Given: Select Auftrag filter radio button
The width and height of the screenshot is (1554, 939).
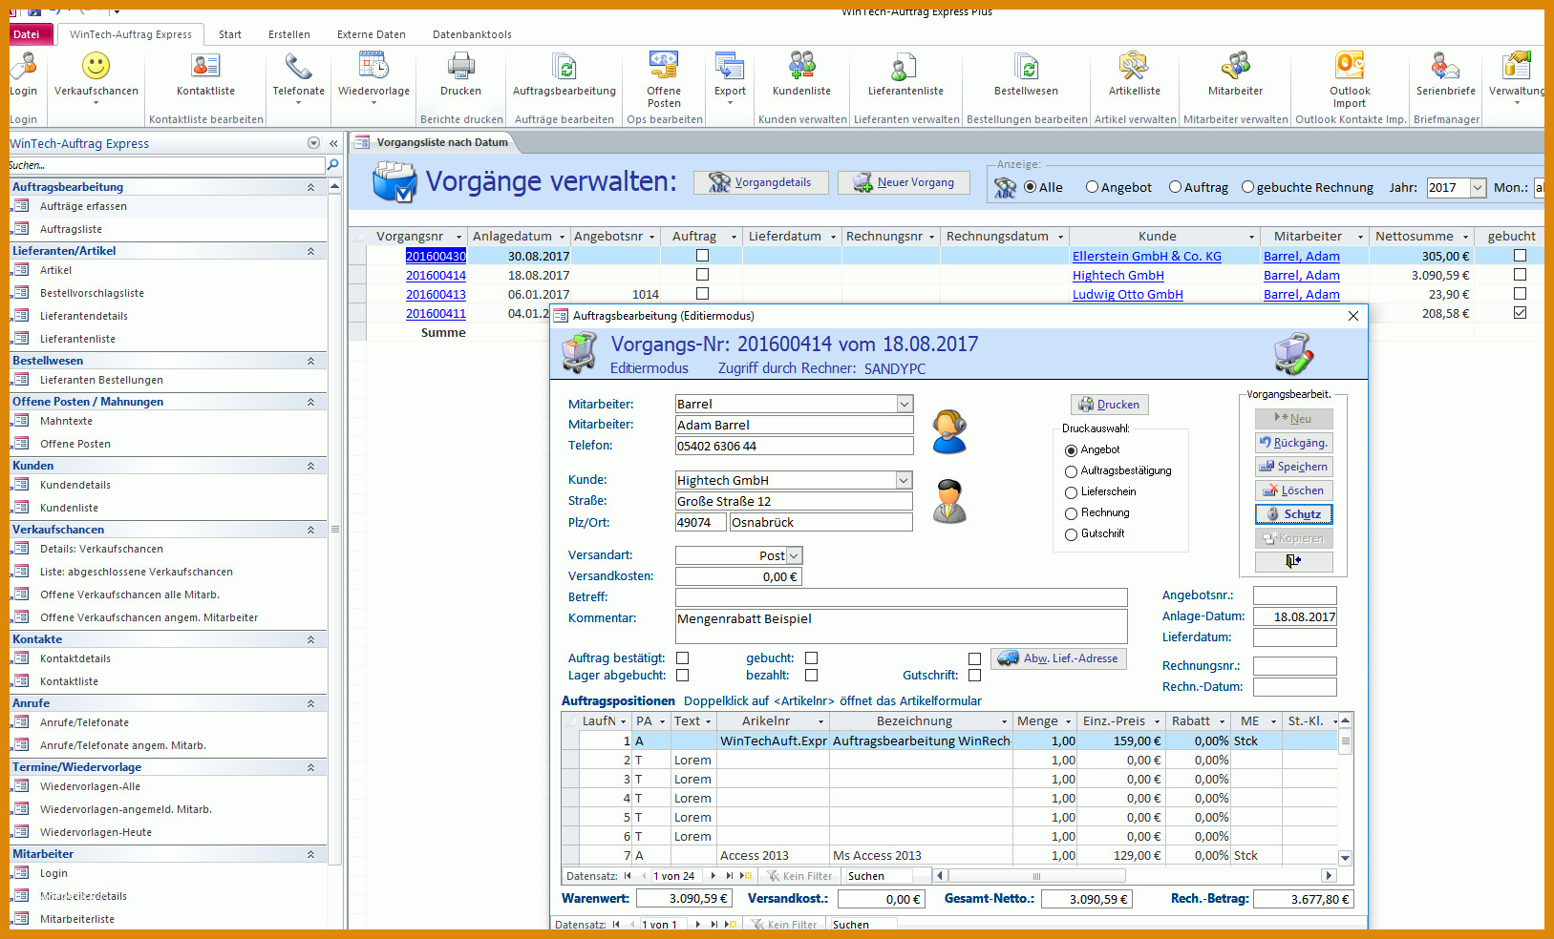Looking at the screenshot, I should pos(1175,187).
